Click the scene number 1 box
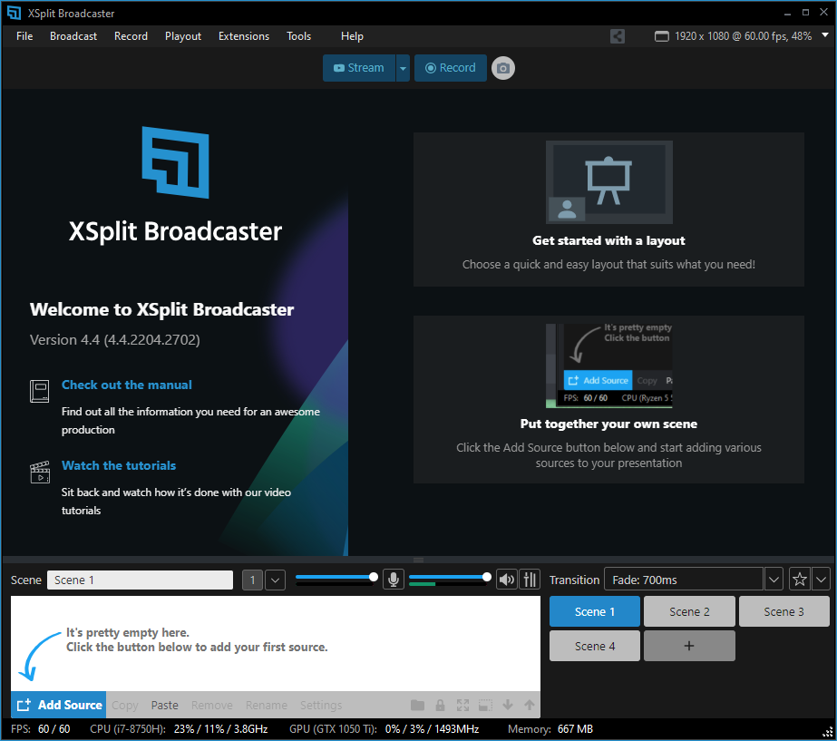The height and width of the screenshot is (741, 837). pos(252,580)
